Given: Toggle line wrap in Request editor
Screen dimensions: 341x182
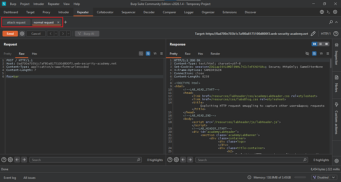Looking at the screenshot, I should tap(148, 54).
